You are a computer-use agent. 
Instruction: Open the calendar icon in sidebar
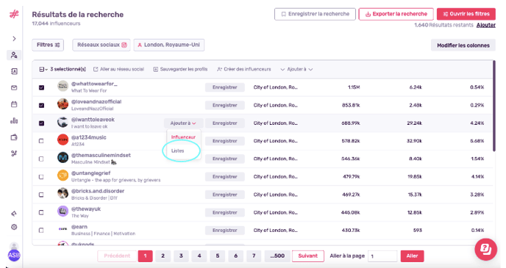pos(14,104)
